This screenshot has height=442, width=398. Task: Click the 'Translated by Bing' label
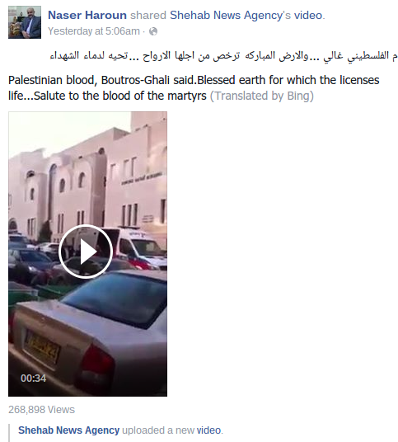coord(262,96)
